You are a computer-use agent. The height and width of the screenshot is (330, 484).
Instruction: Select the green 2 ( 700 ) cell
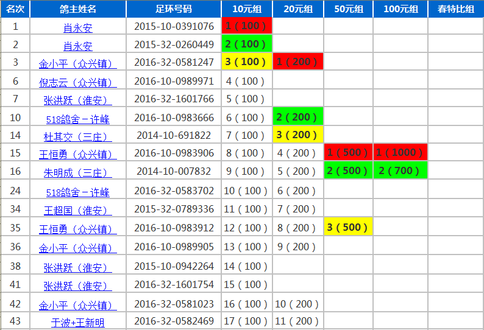pos(400,171)
